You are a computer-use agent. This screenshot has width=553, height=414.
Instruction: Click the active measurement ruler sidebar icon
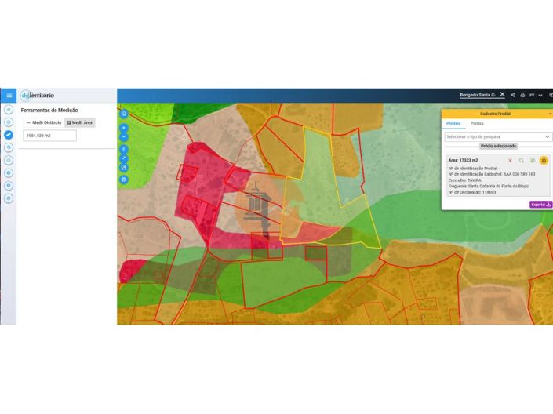point(9,135)
